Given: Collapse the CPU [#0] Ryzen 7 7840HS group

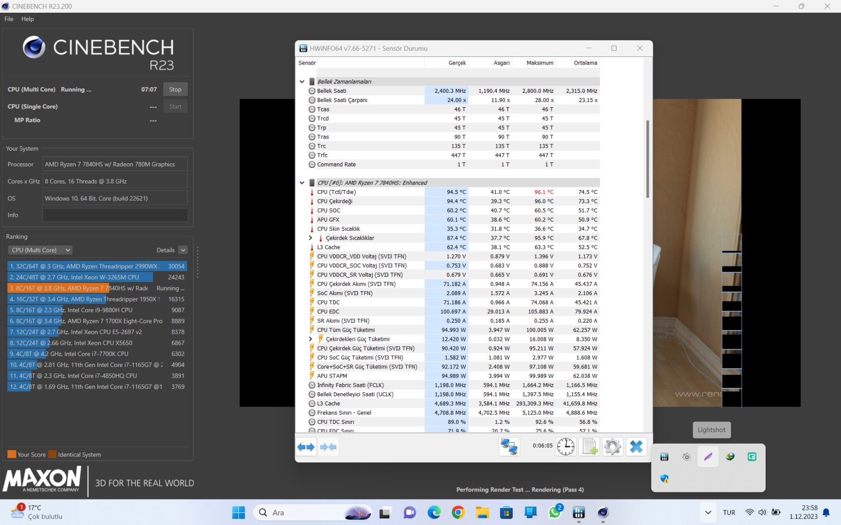Looking at the screenshot, I should [x=302, y=183].
